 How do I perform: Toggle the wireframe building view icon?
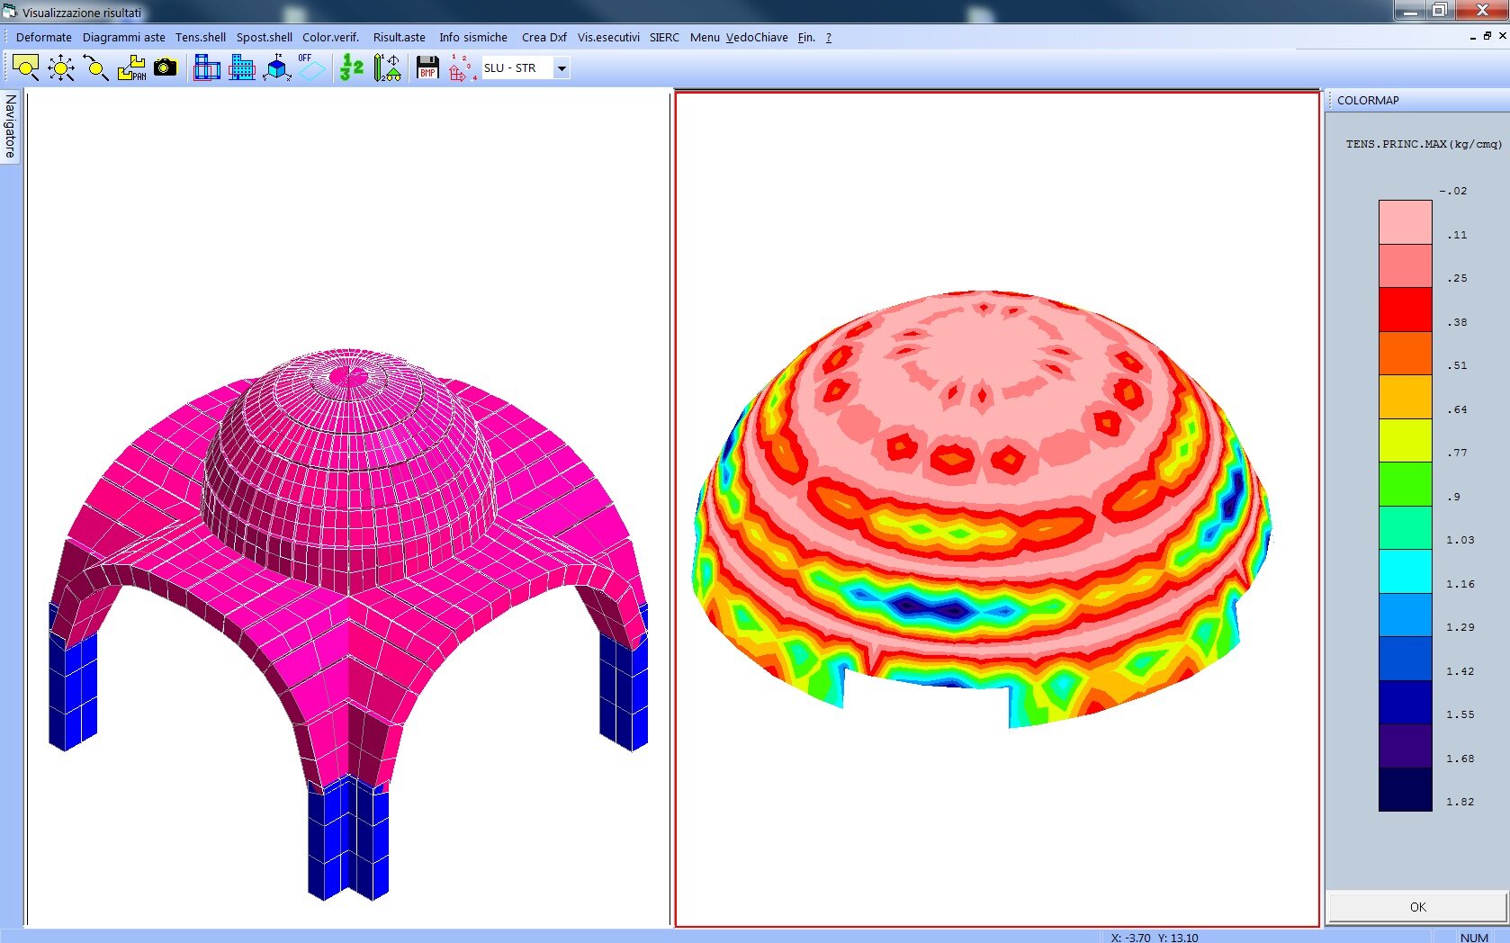coord(207,67)
